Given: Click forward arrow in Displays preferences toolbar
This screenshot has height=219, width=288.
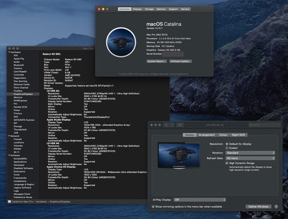Looking at the screenshot, I should (x=172, y=125).
